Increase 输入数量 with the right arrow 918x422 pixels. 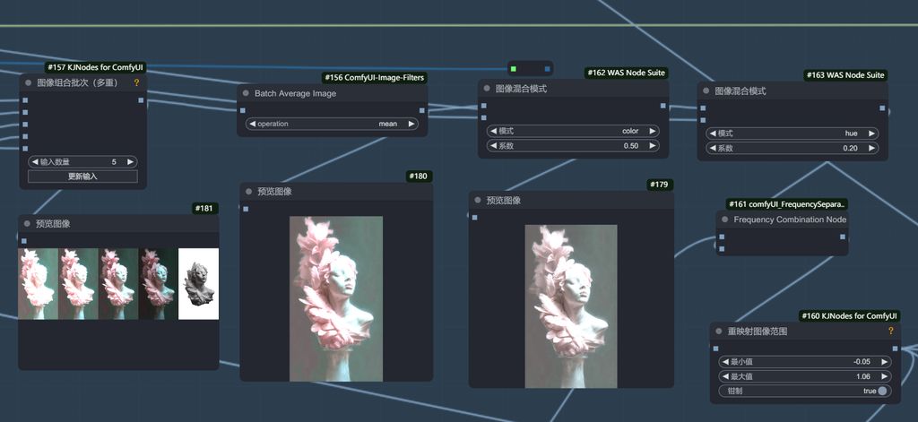click(x=130, y=162)
